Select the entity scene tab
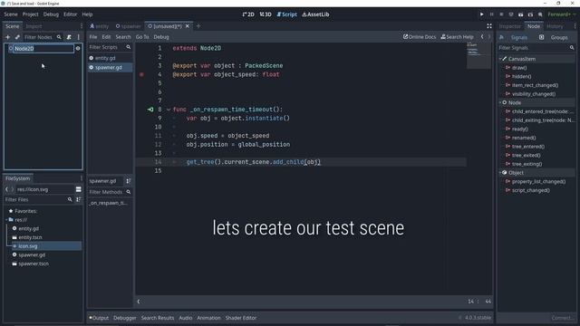This screenshot has height=326, width=580. [x=99, y=26]
